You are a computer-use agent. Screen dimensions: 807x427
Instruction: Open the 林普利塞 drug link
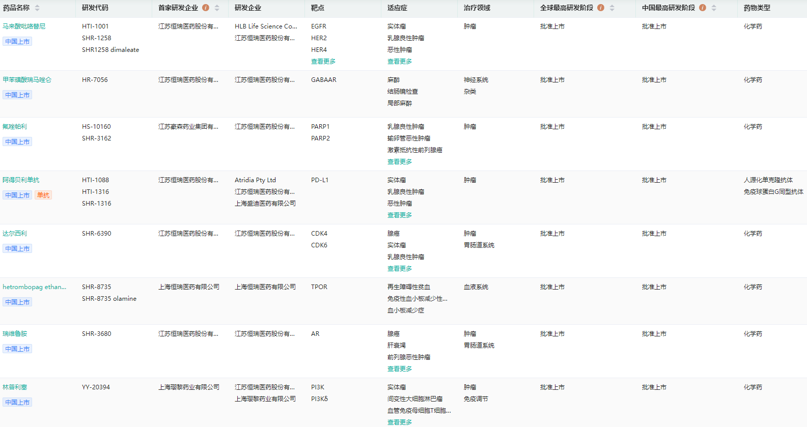tap(15, 387)
